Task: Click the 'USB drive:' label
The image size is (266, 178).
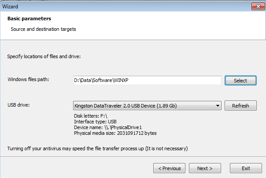Action: tap(18, 105)
